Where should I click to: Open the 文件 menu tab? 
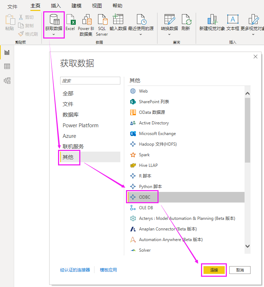click(12, 7)
